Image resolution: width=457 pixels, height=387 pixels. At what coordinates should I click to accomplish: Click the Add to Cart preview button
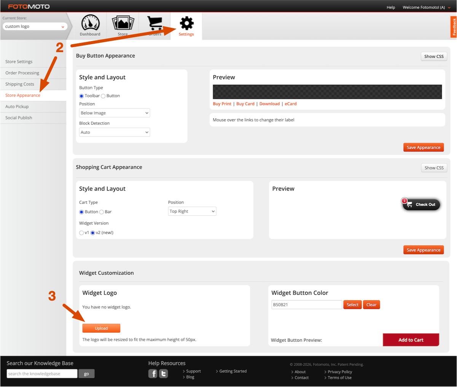pyautogui.click(x=411, y=340)
